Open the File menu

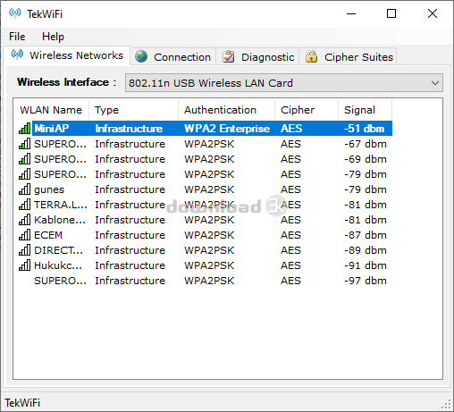tap(17, 37)
